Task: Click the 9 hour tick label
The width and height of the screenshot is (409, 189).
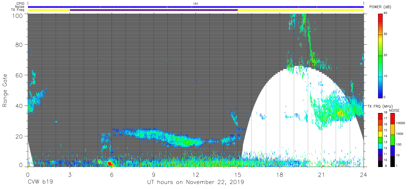Action: [154, 174]
